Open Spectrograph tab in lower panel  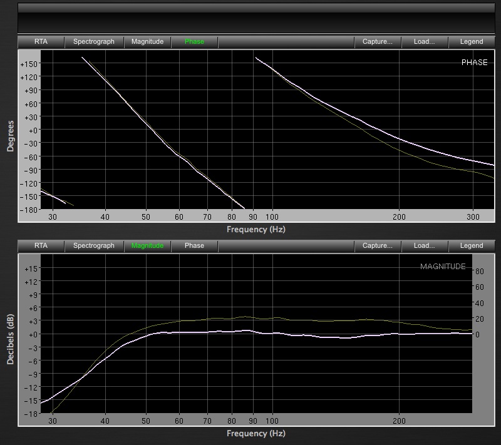pyautogui.click(x=94, y=246)
